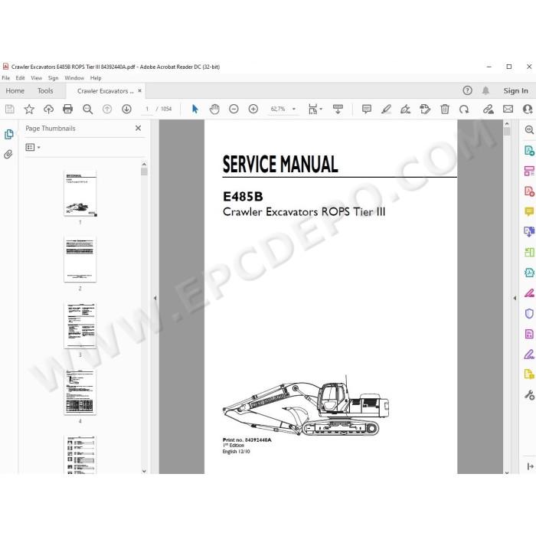This screenshot has height=536, width=536.
Task: Select page 1 thumbnail
Action: [80, 194]
